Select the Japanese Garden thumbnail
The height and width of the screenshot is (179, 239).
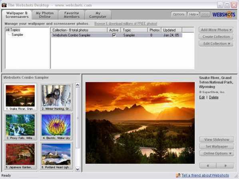(20, 155)
